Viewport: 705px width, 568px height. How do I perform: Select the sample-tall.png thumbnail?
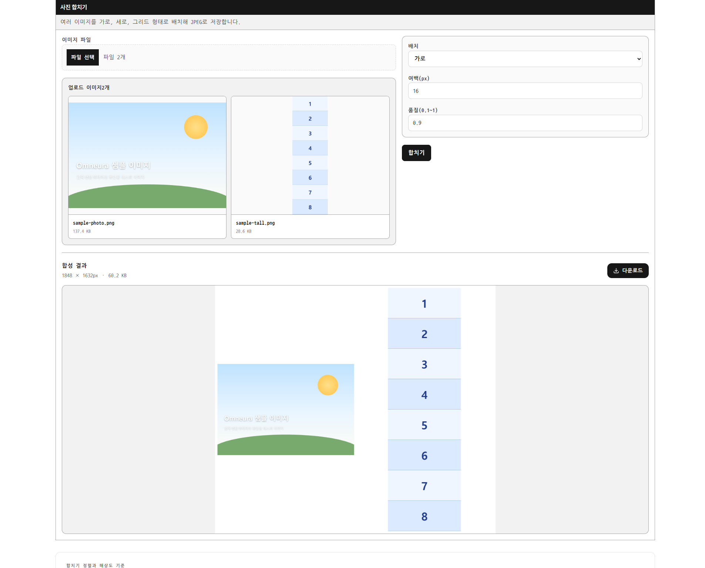tap(310, 155)
